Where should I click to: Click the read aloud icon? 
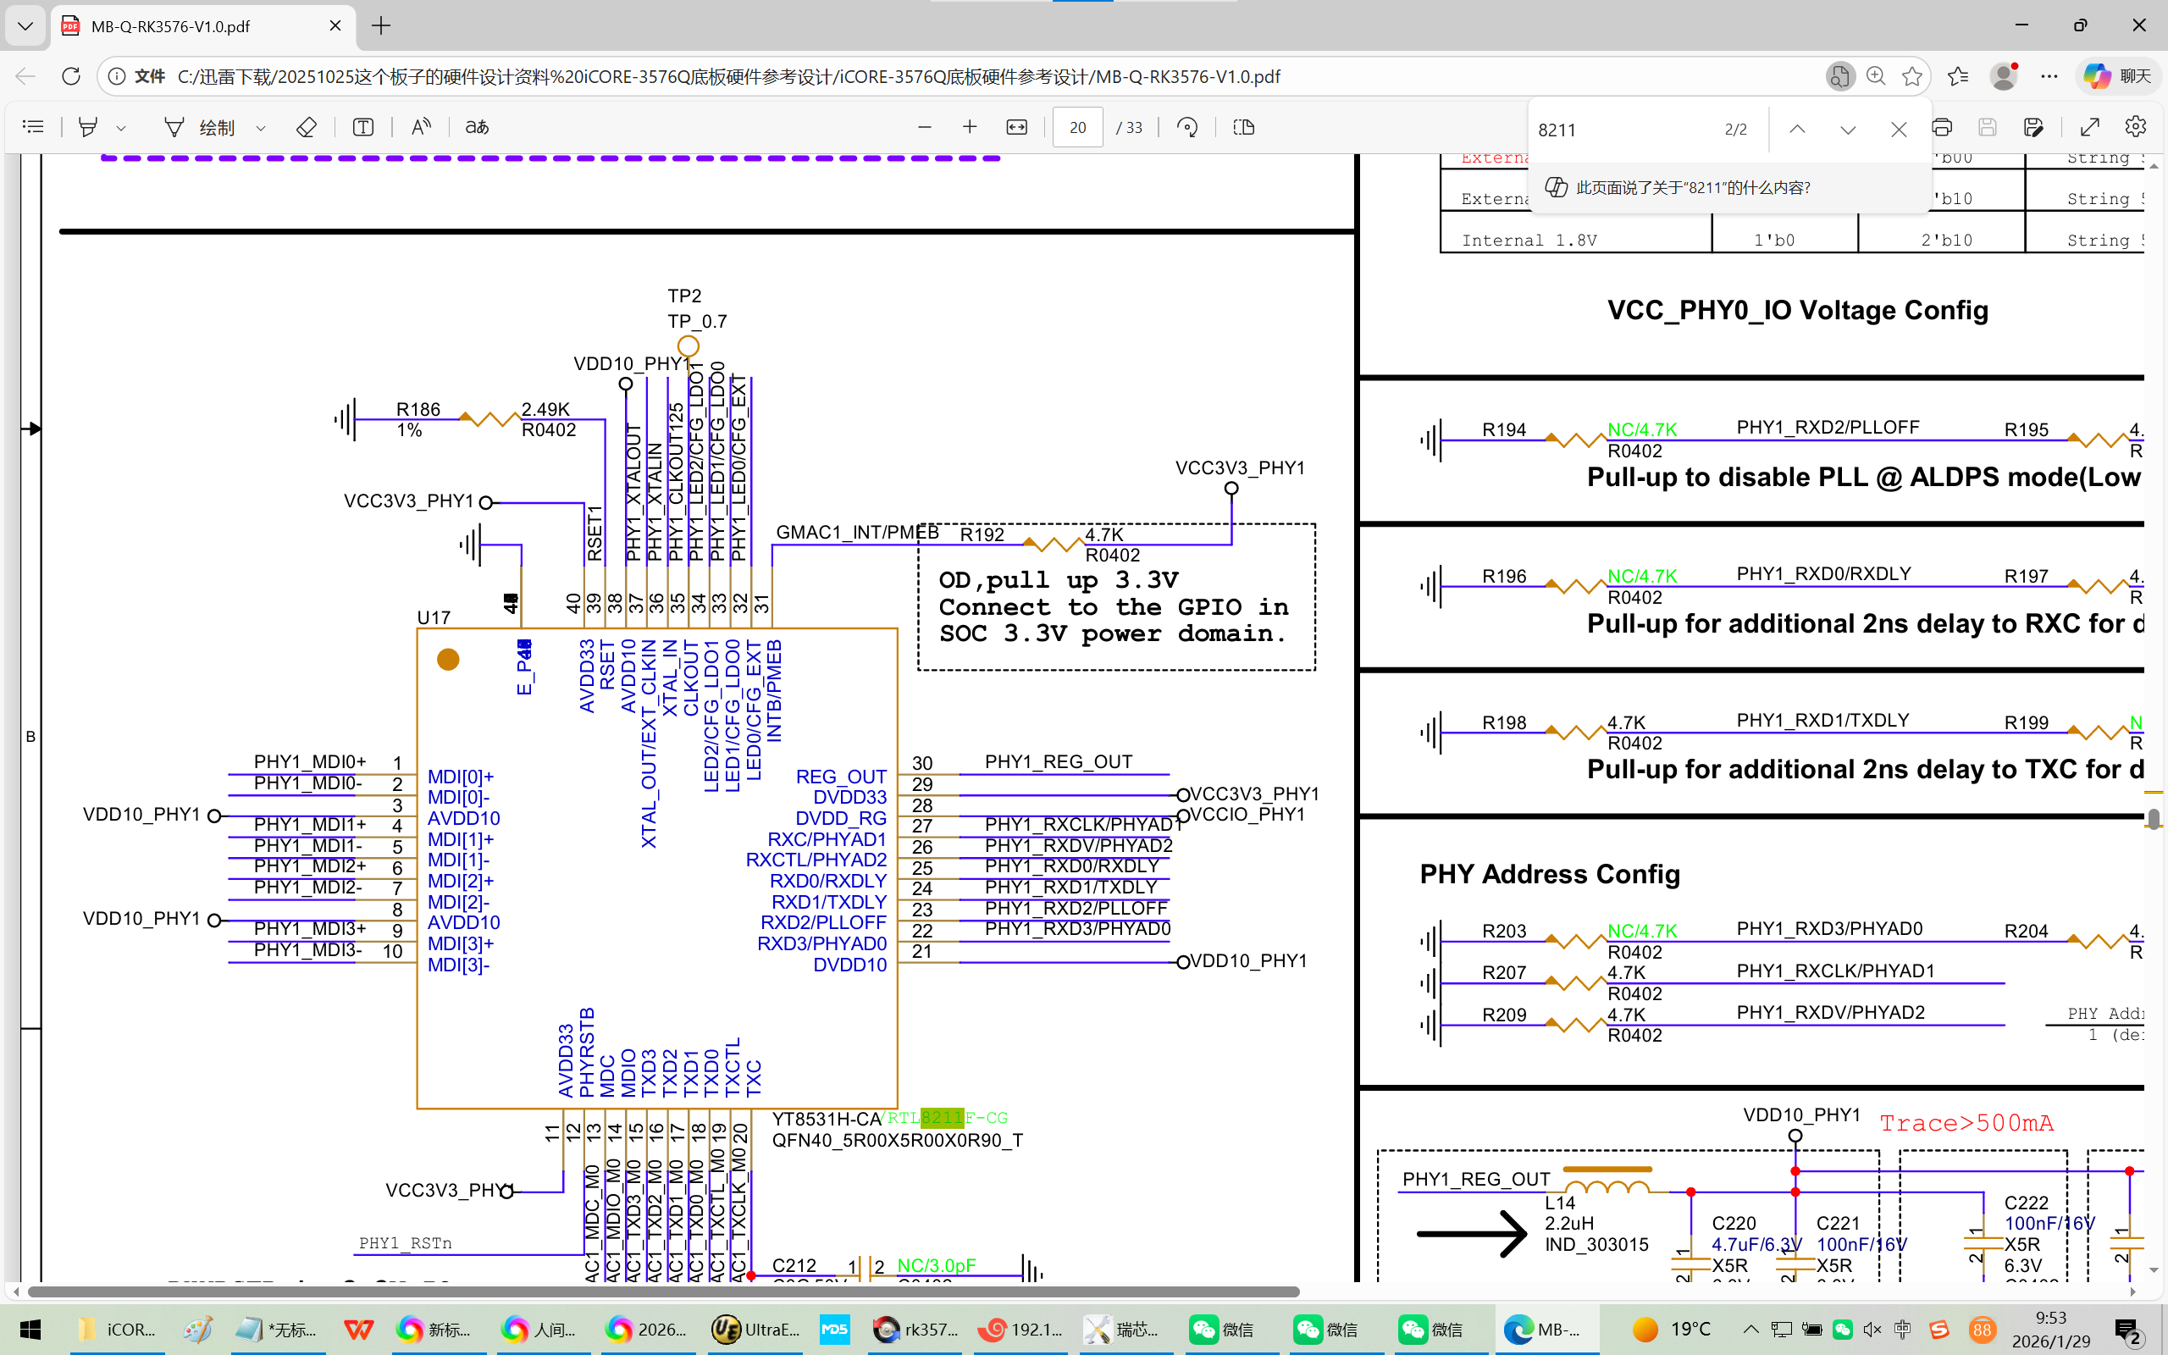pyautogui.click(x=421, y=127)
